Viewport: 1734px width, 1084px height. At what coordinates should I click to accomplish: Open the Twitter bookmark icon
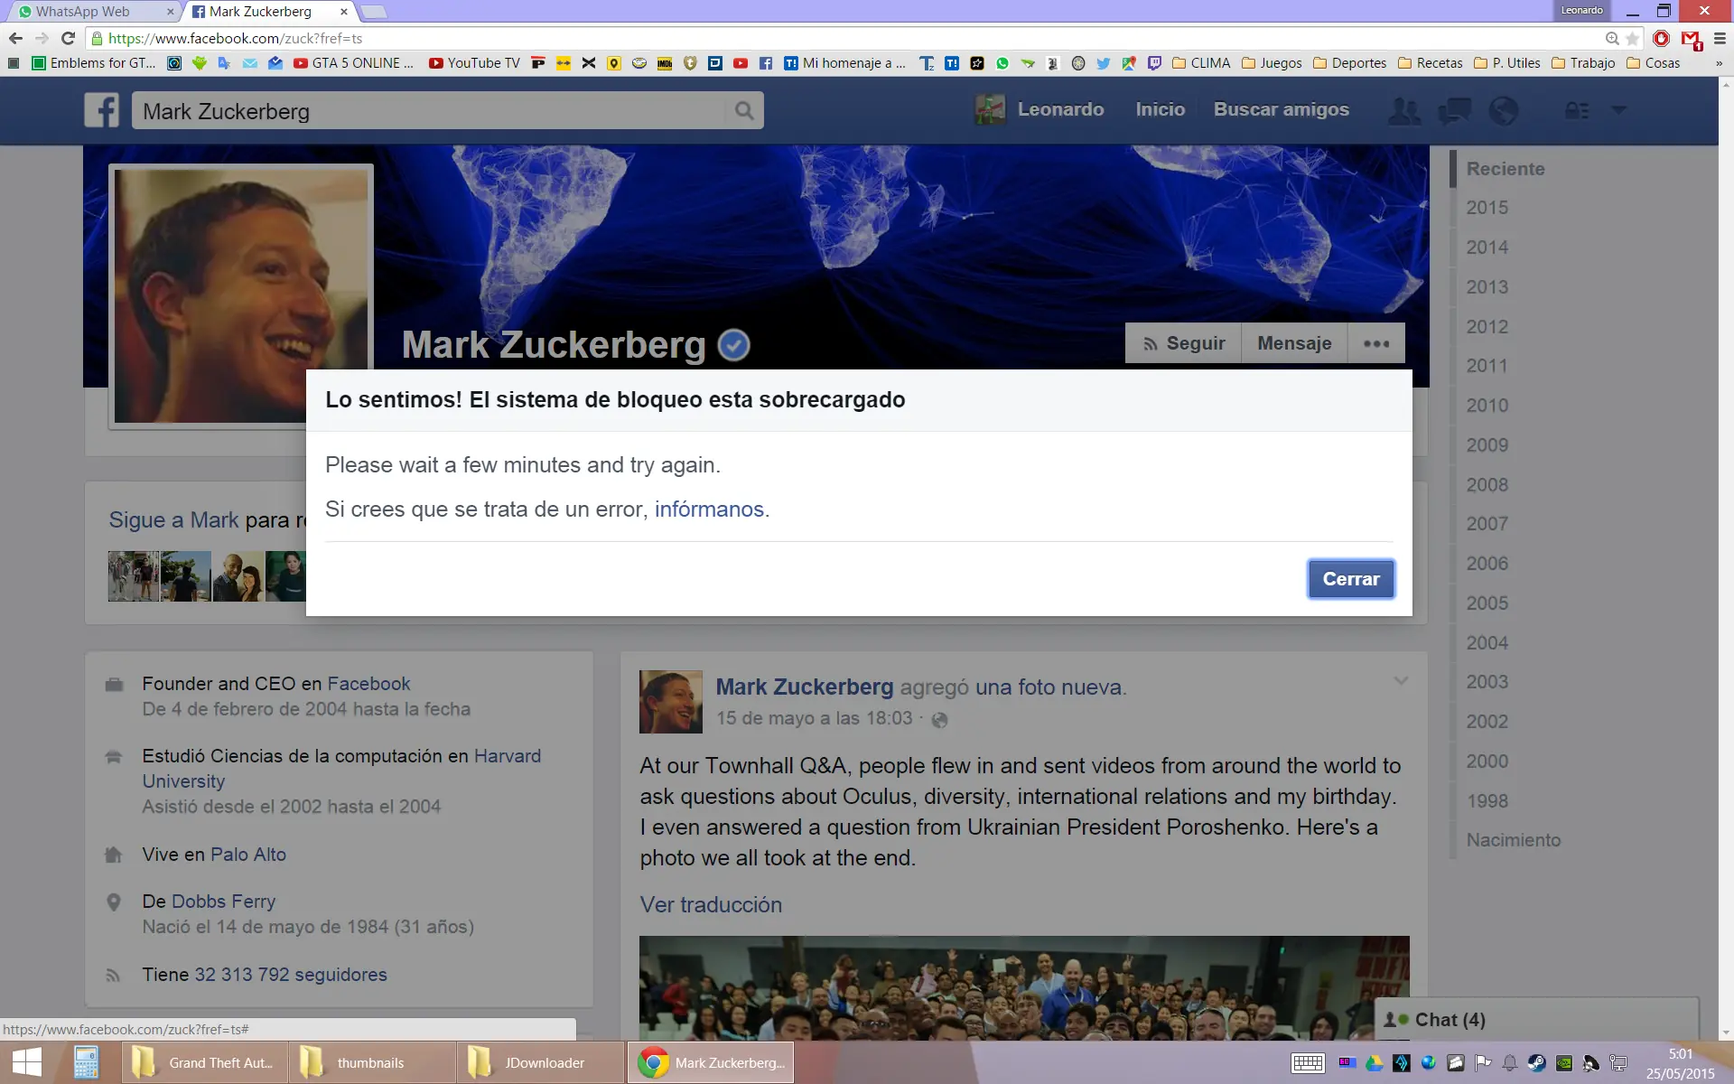click(1104, 62)
